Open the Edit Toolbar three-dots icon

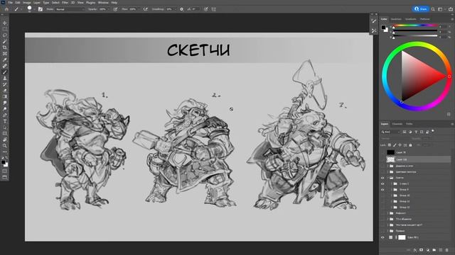click(x=5, y=152)
